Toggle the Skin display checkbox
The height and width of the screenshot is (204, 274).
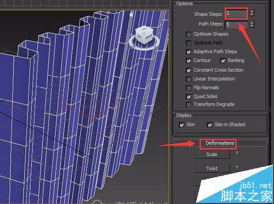[x=181, y=125]
